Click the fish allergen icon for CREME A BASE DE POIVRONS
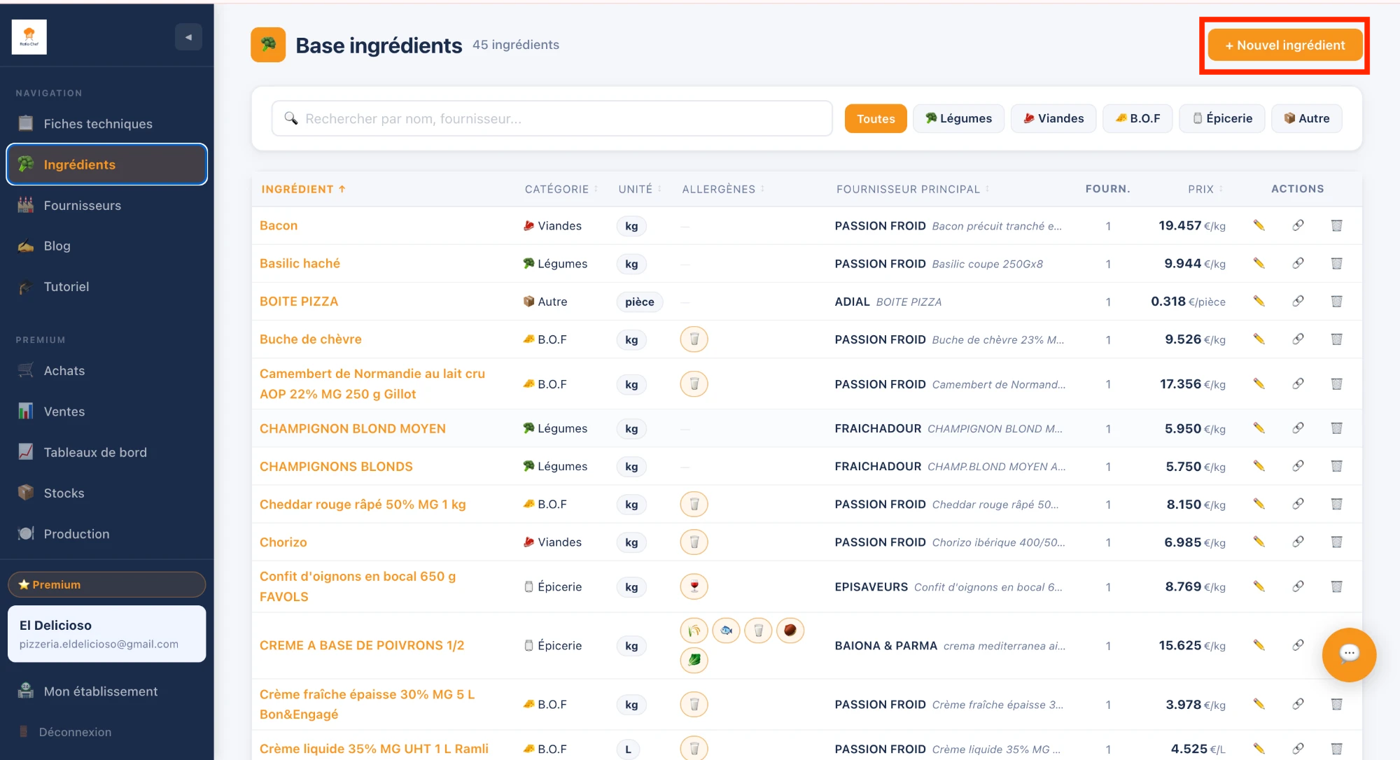 coord(726,631)
